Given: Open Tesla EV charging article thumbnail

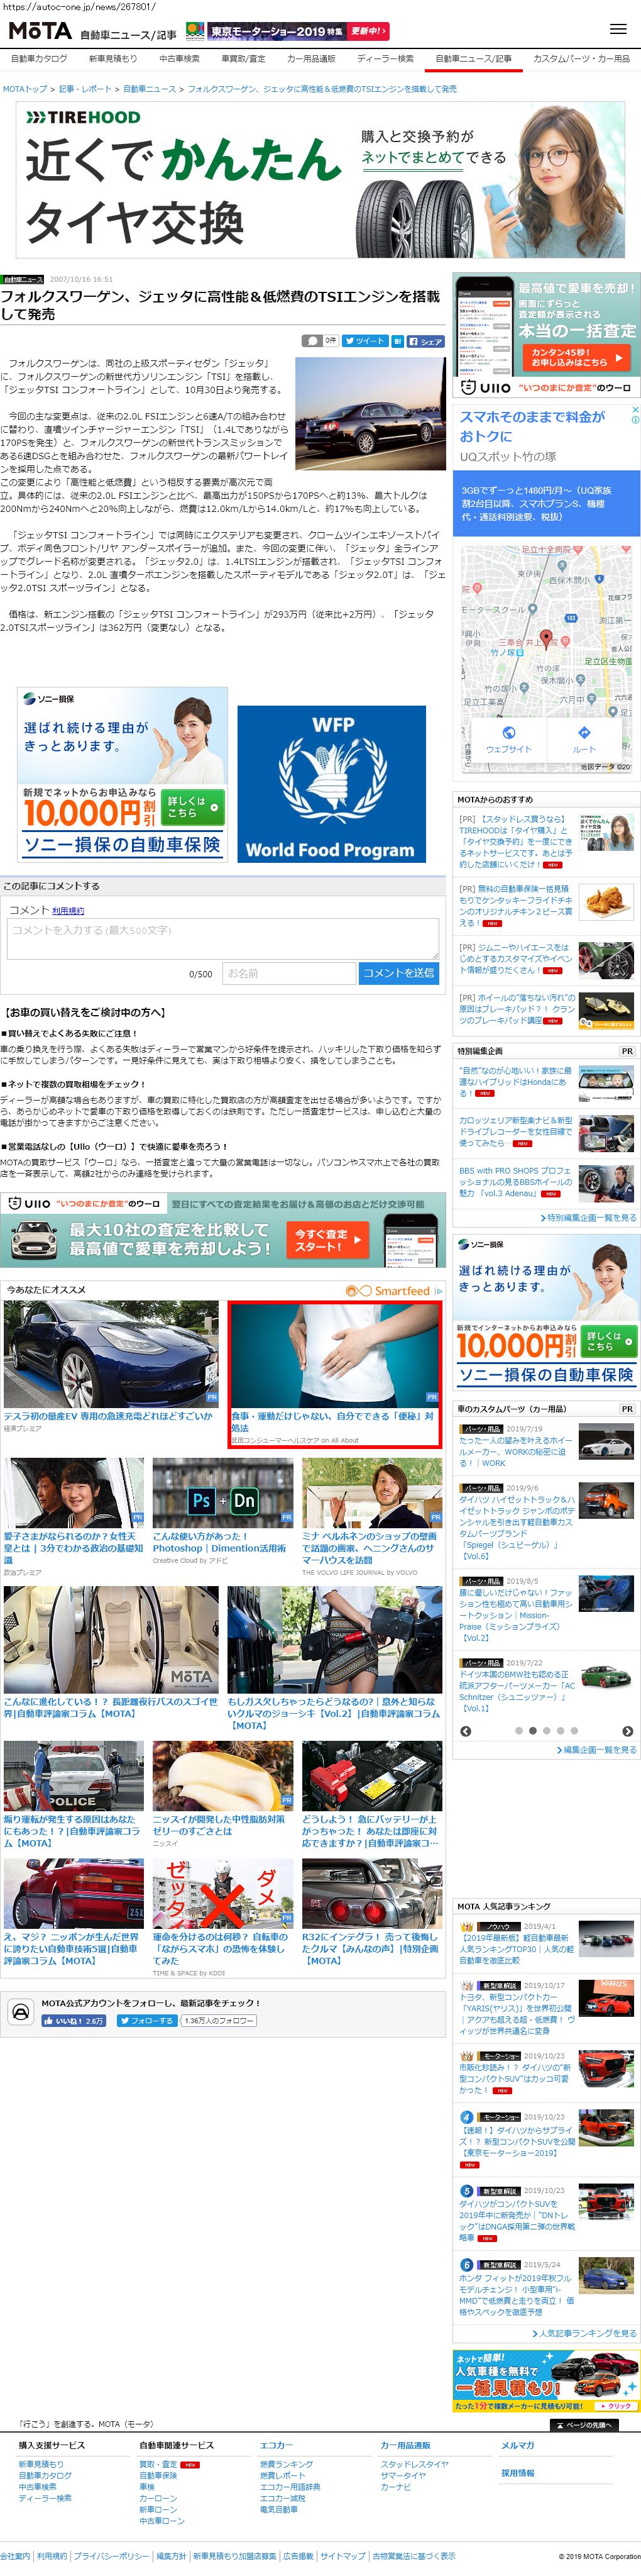Looking at the screenshot, I should click(x=111, y=1354).
